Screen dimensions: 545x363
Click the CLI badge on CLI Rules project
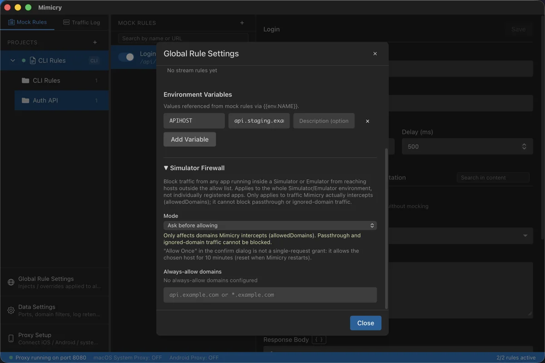coord(94,60)
